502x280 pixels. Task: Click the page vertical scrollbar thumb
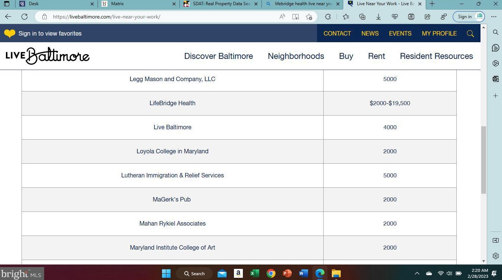[483, 160]
